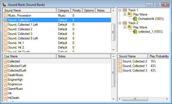Select the Music, Procession row text
Screen dimensions: 172x104
coord(20,16)
